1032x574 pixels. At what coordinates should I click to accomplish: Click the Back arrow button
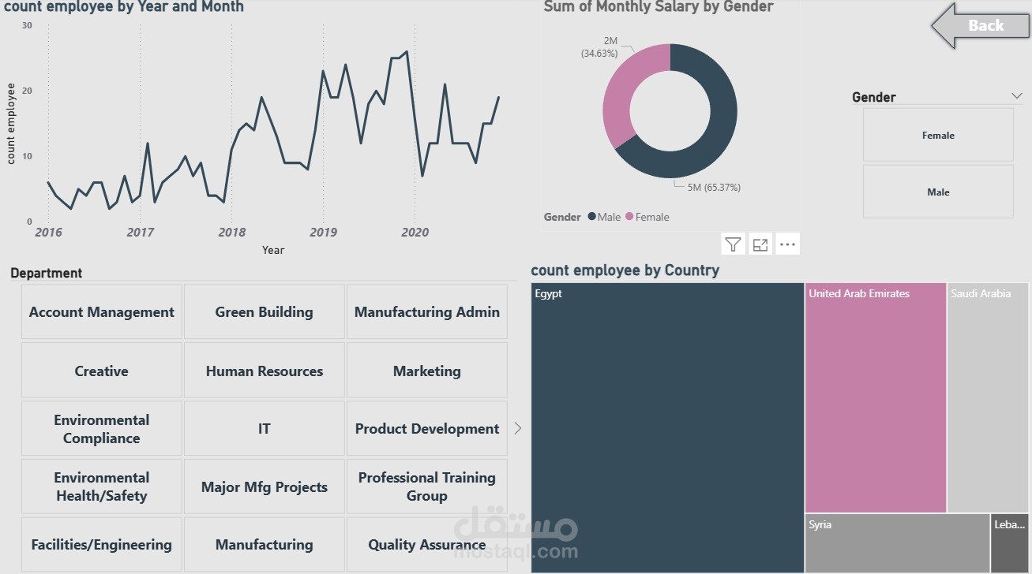point(980,26)
